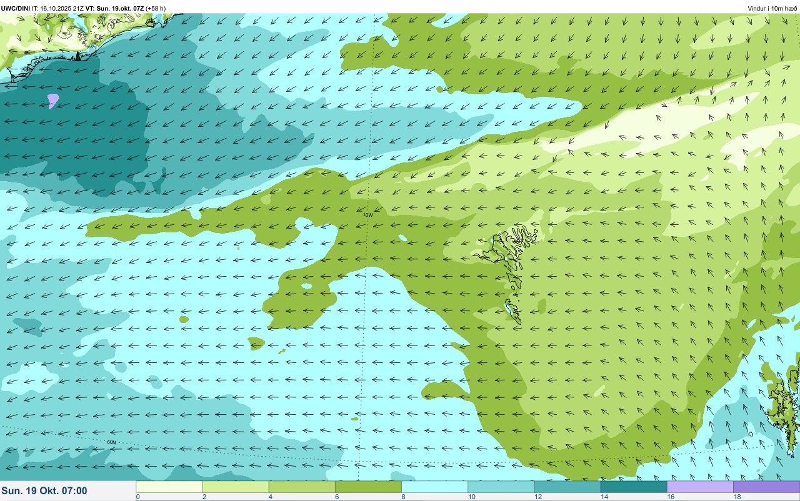The width and height of the screenshot is (800, 501).
Task: Click the legend value '10'
Action: pyautogui.click(x=471, y=497)
